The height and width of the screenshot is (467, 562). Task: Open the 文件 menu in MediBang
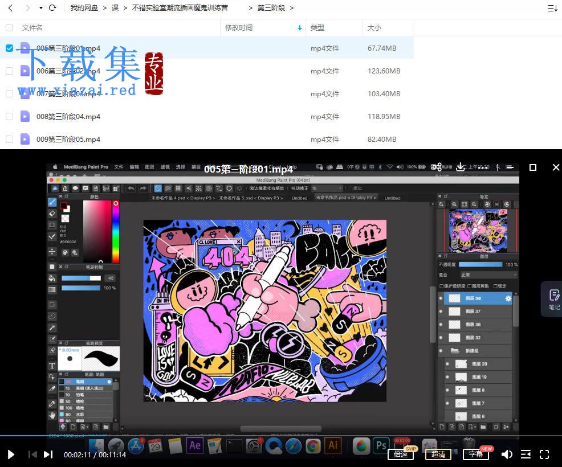(x=119, y=167)
